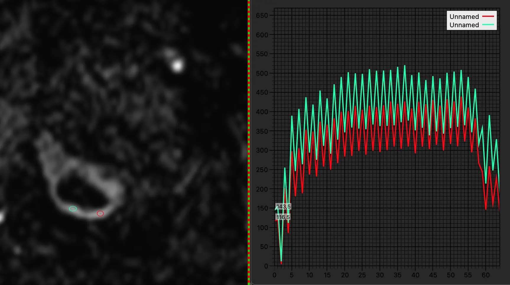510x285 pixels.
Task: Click the 116,5 value label on the chart
Action: pos(283,217)
